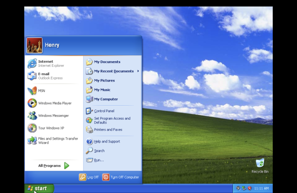
Task: Open the Run... dialog icon
Action: click(x=89, y=160)
